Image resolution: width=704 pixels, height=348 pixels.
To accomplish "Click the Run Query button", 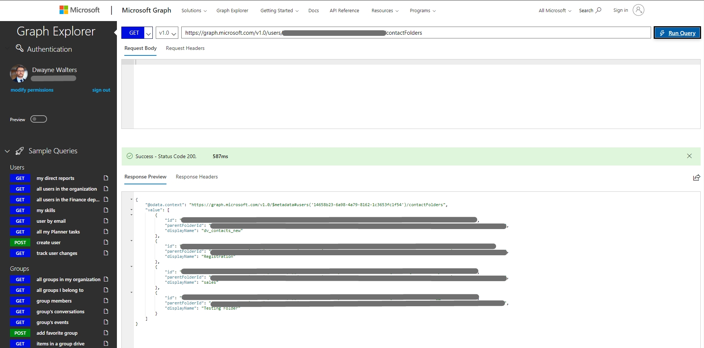I will pyautogui.click(x=677, y=33).
